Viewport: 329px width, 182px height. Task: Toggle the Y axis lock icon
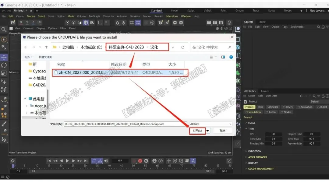click(27, 23)
